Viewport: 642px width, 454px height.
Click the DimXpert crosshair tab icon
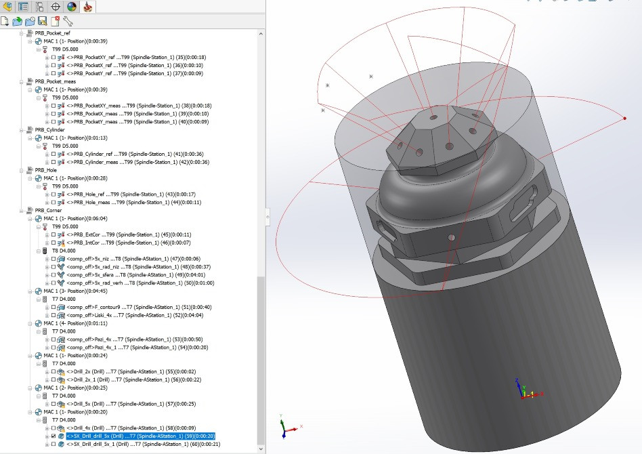(x=56, y=7)
